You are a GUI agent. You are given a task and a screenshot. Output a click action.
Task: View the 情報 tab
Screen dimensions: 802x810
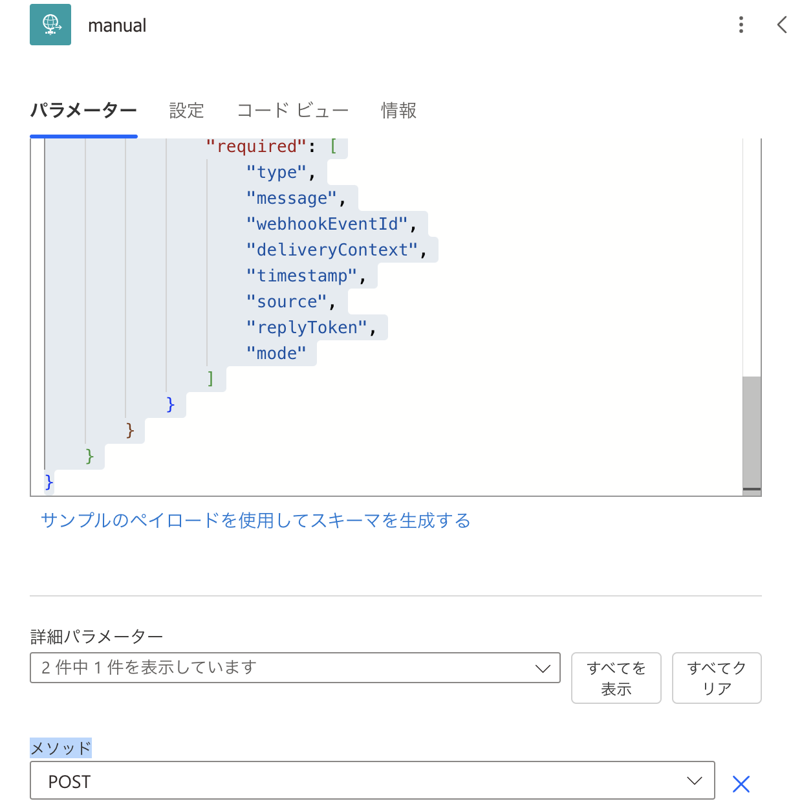click(398, 111)
